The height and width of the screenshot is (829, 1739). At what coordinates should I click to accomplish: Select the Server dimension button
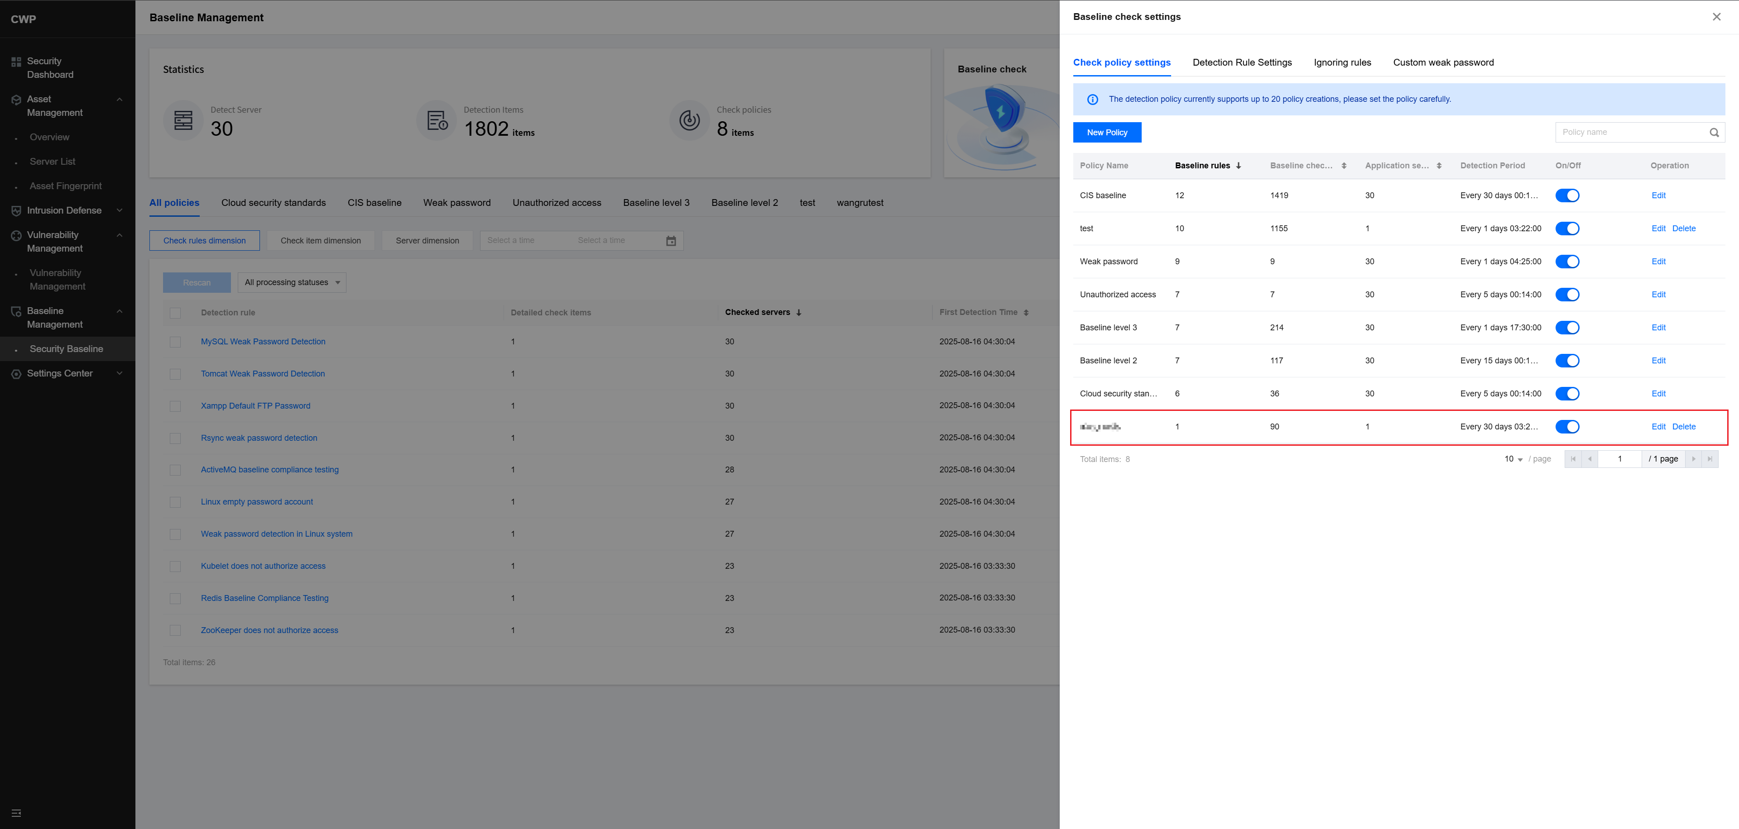coord(428,241)
